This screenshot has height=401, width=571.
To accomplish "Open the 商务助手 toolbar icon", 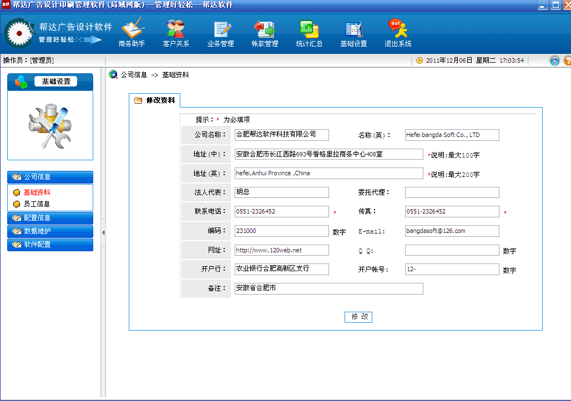I will (x=132, y=33).
